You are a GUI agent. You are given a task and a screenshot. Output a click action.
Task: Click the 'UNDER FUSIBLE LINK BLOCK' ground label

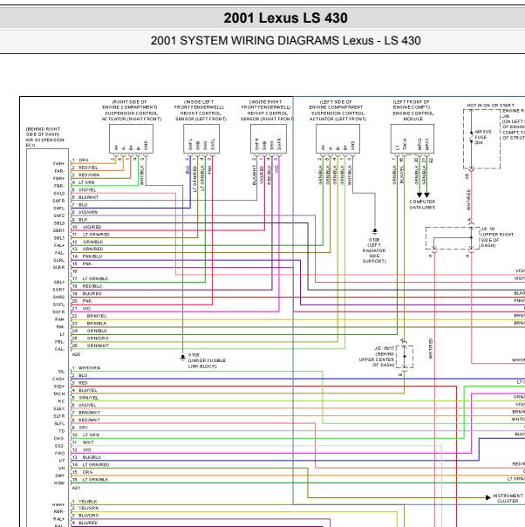(207, 363)
